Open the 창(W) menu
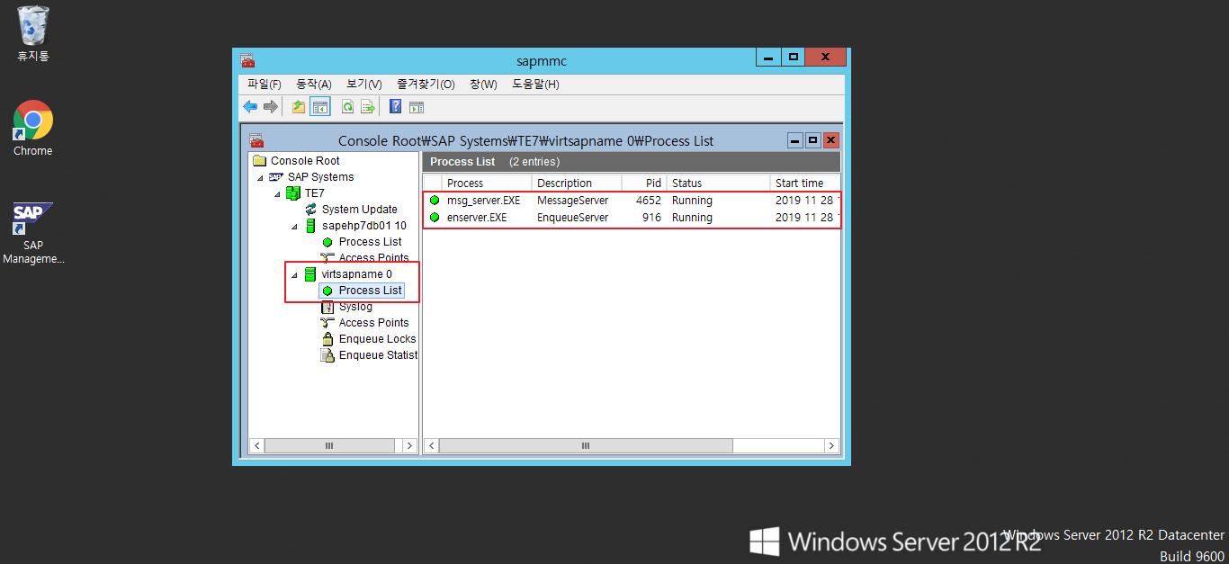Image resolution: width=1229 pixels, height=564 pixels. [483, 85]
